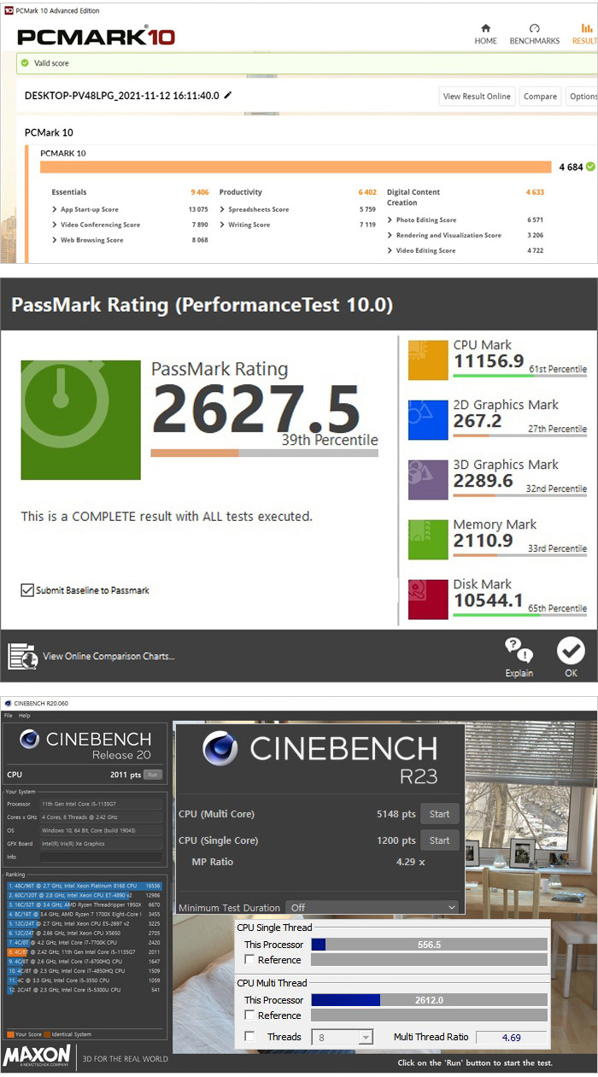Click the Memory Mark green icon
The image size is (598, 1077).
click(428, 539)
